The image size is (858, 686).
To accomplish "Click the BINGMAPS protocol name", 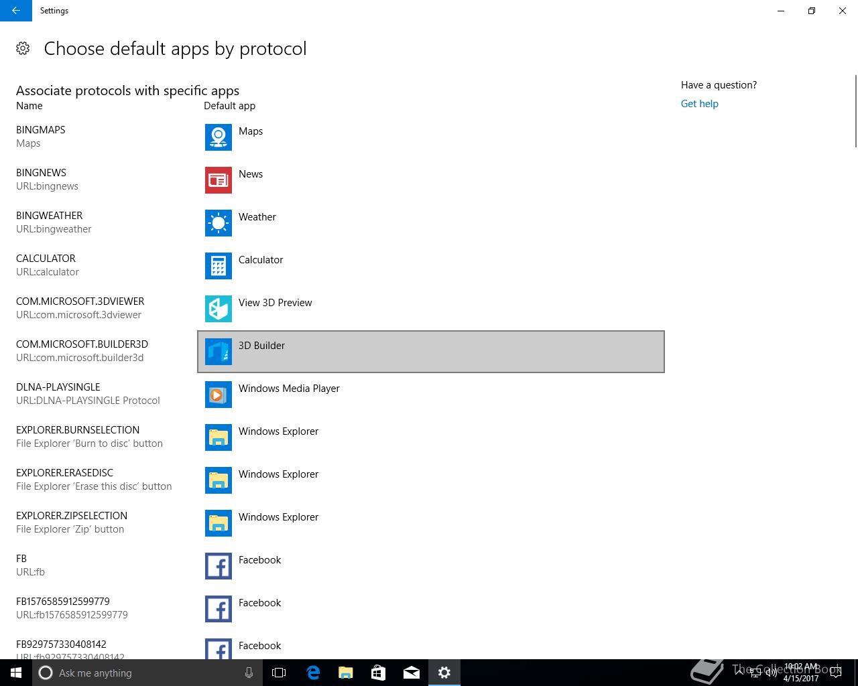I will [41, 130].
